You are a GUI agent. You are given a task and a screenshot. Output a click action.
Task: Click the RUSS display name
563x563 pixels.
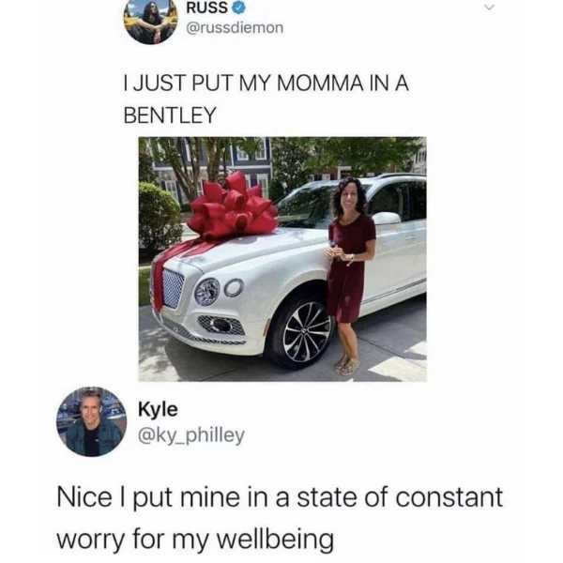click(206, 8)
